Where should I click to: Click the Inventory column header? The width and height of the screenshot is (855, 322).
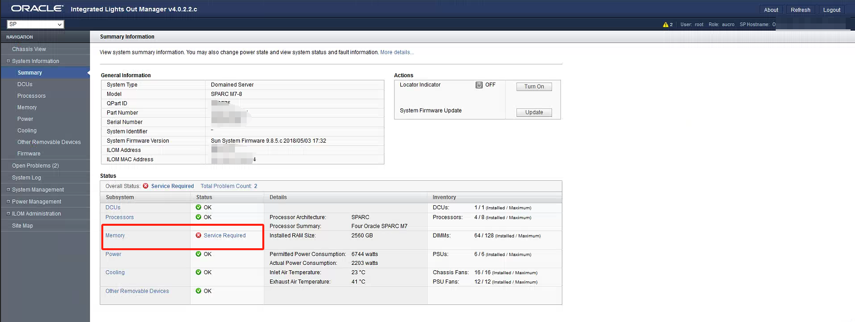pos(444,197)
